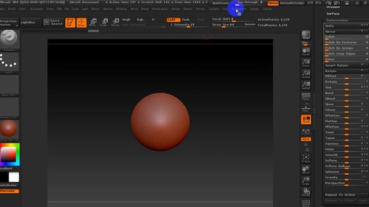Toggle the Menus button
This screenshot has height=207, width=369.
[273, 3]
